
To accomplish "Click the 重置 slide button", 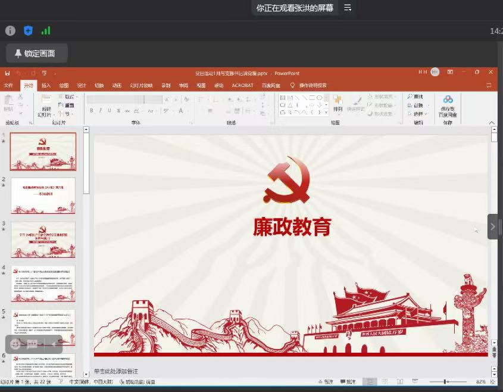I will point(67,105).
